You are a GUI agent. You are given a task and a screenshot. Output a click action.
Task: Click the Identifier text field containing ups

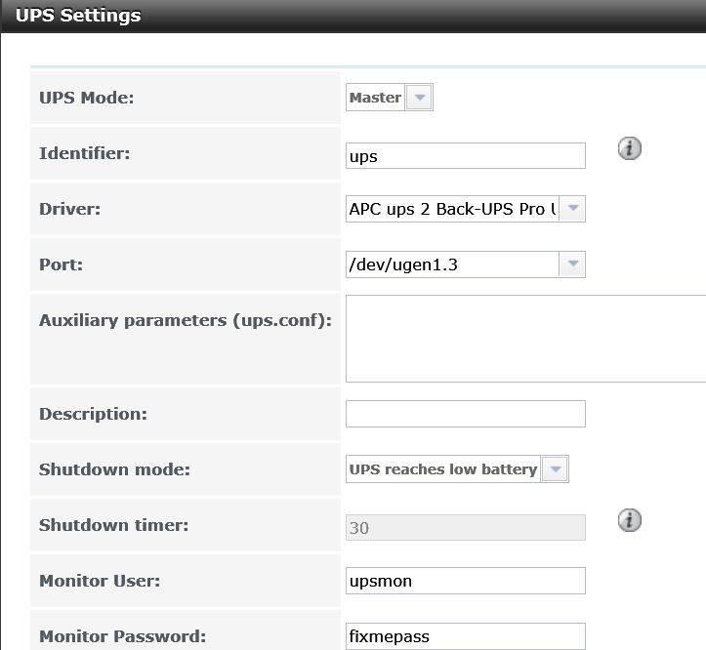point(466,156)
